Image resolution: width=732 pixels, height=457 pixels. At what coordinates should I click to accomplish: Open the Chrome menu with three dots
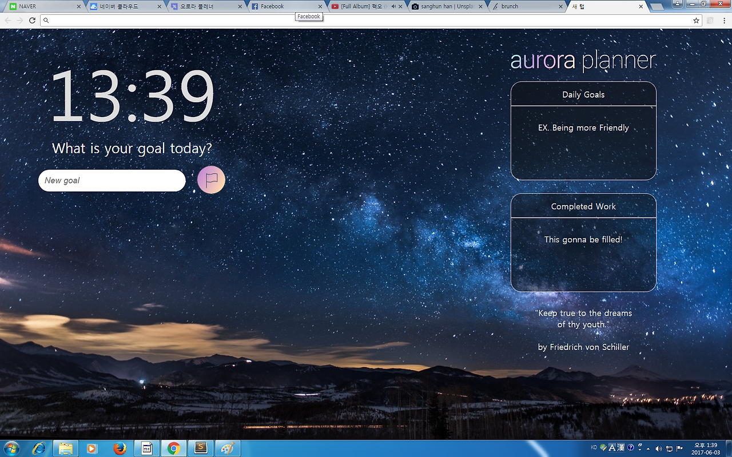tap(724, 20)
